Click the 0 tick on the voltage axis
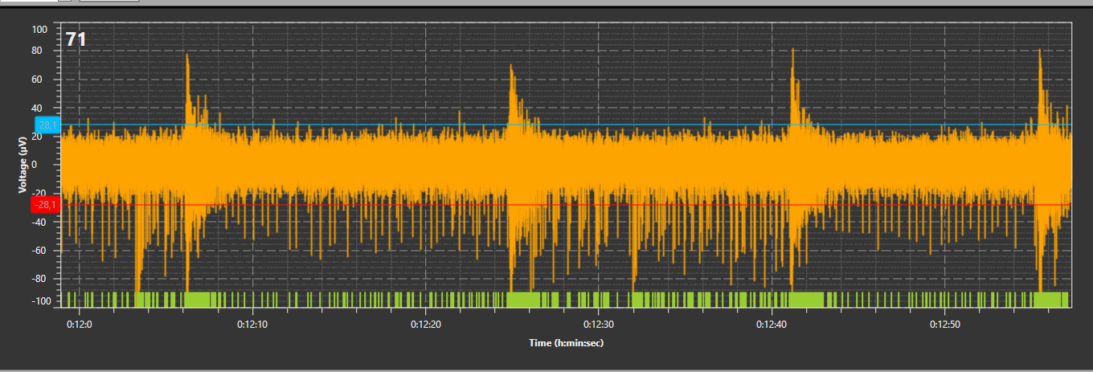The image size is (1093, 372). coord(47,166)
